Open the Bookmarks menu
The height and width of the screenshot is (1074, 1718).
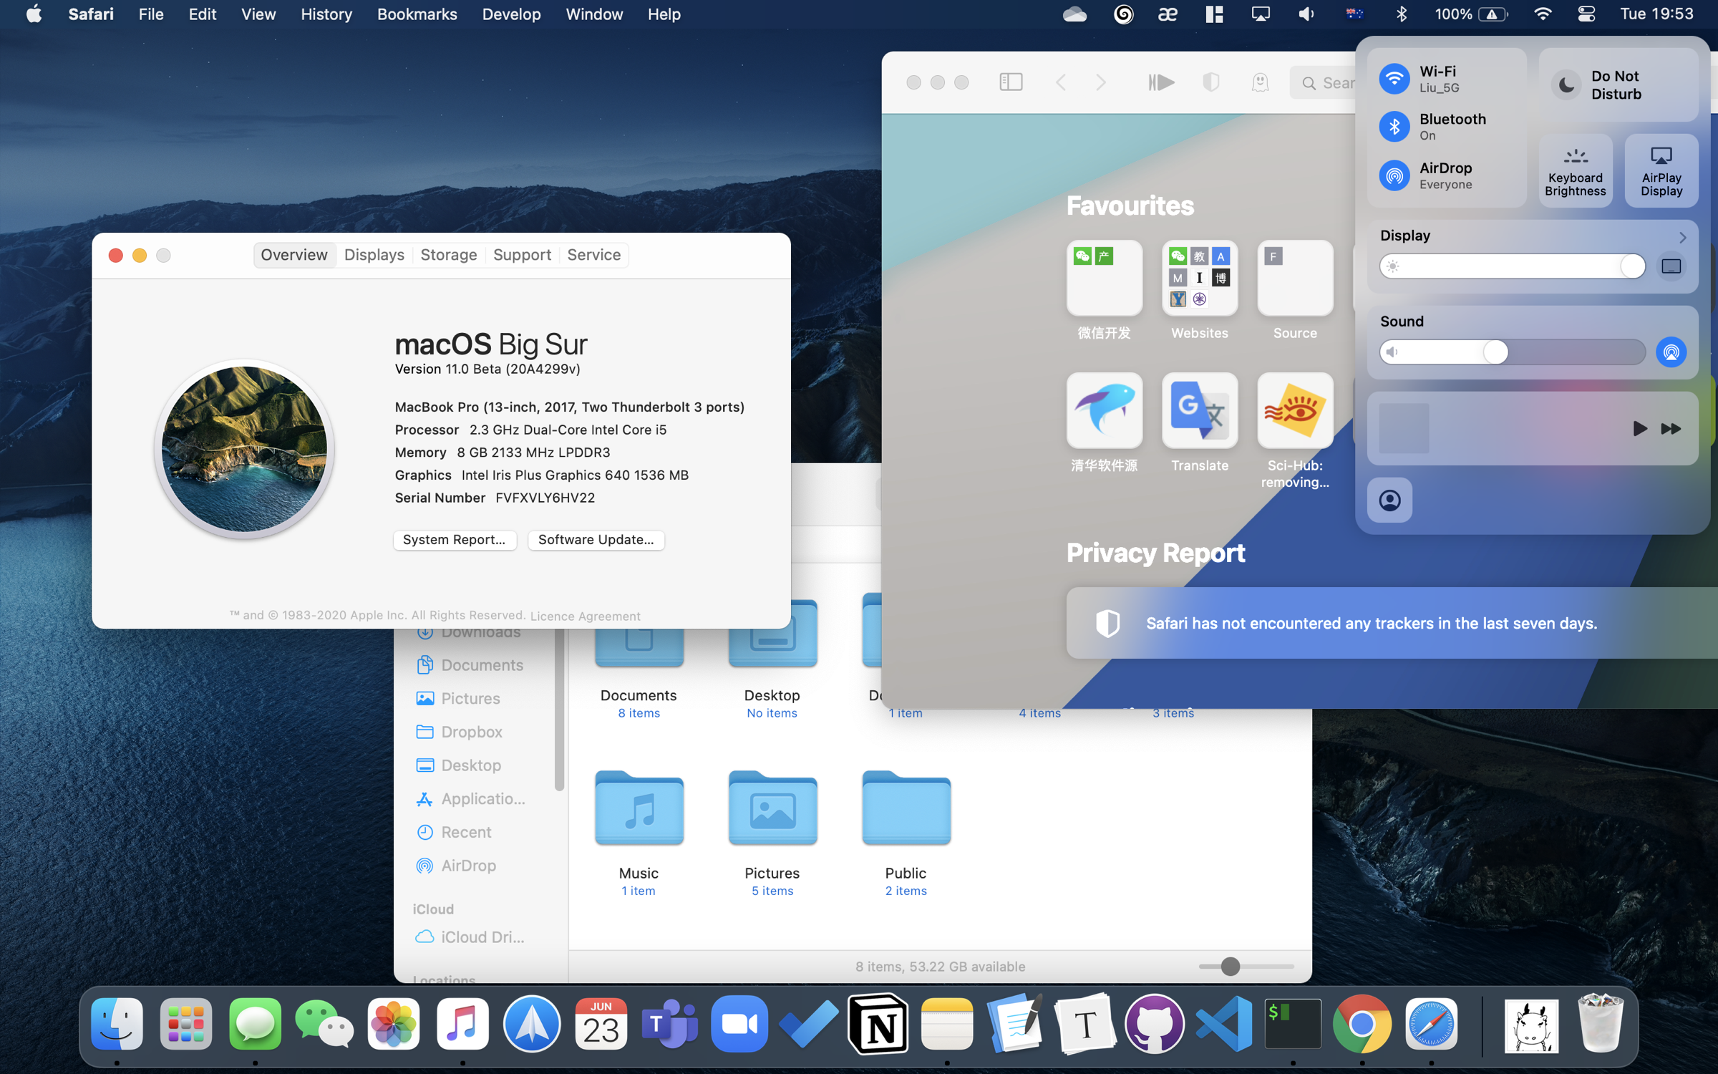point(417,14)
